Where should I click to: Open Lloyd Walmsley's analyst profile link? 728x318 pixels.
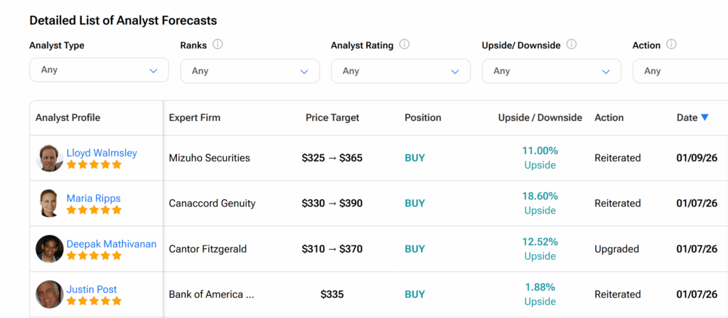click(x=102, y=153)
